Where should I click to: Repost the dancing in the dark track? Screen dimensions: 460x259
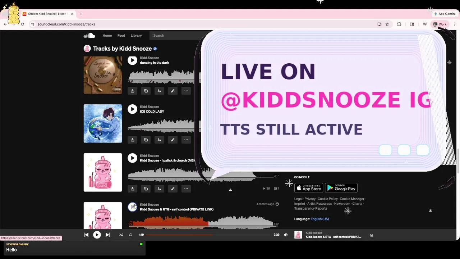click(x=159, y=91)
